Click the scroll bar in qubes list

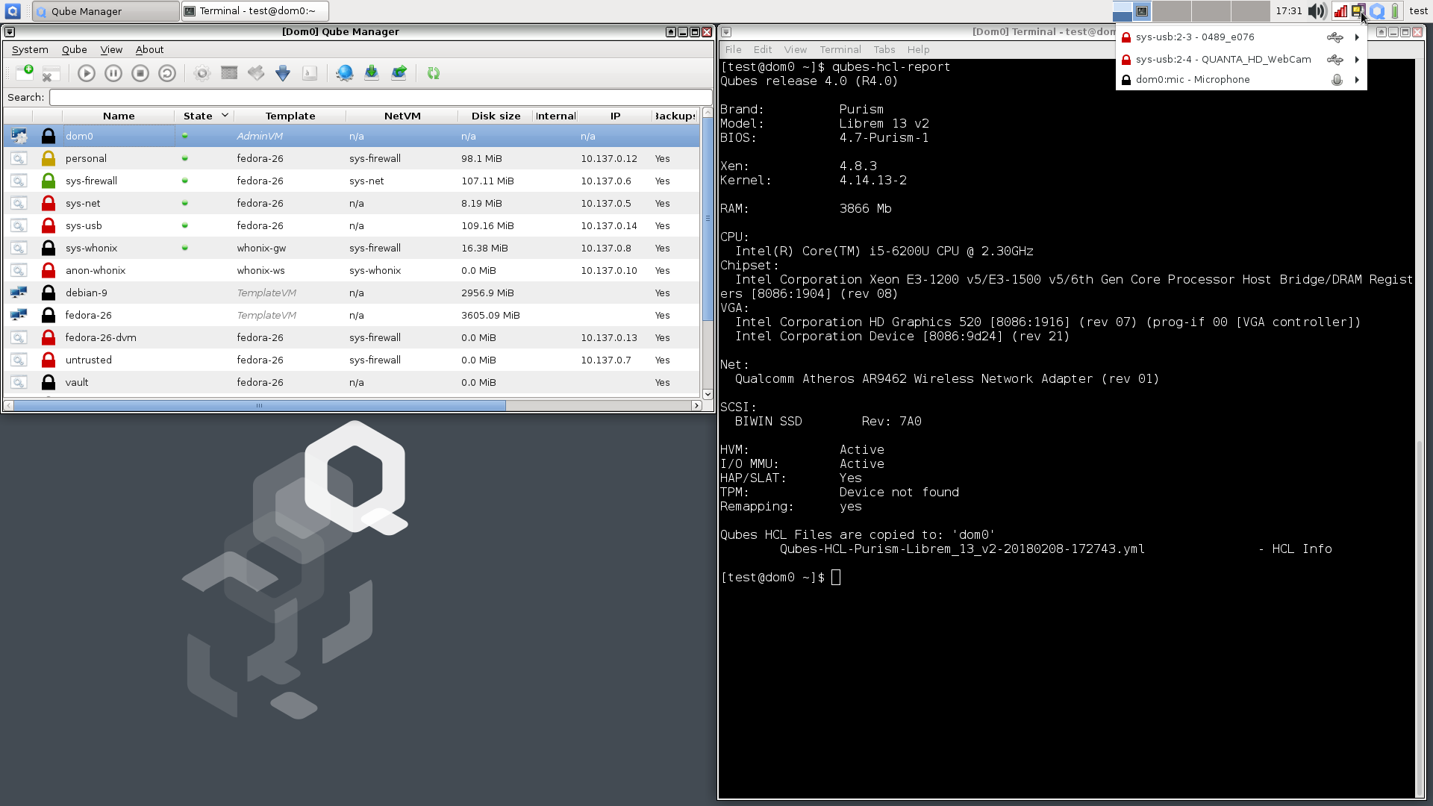(x=260, y=404)
